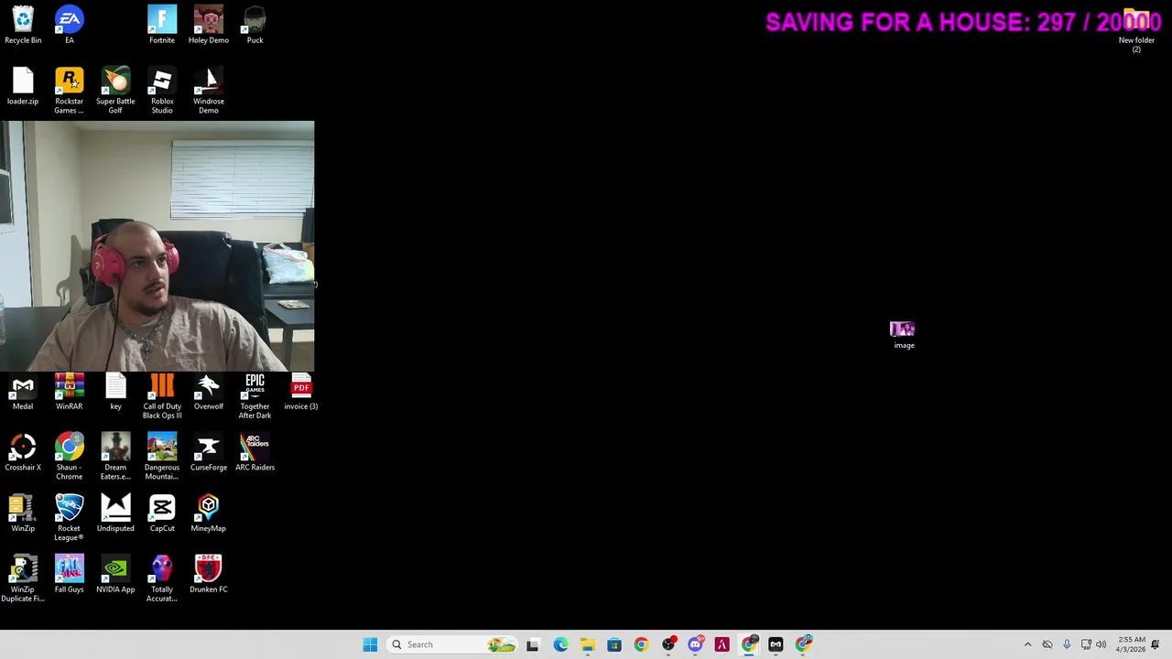Viewport: 1172px width, 659px height.
Task: Click the taskbar Search box
Action: (452, 644)
